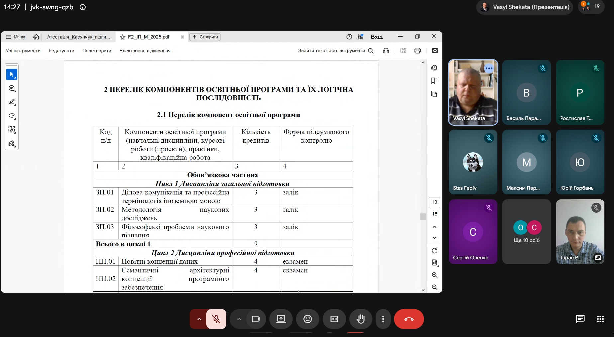Expand video settings arrow beside camera

coord(239,319)
